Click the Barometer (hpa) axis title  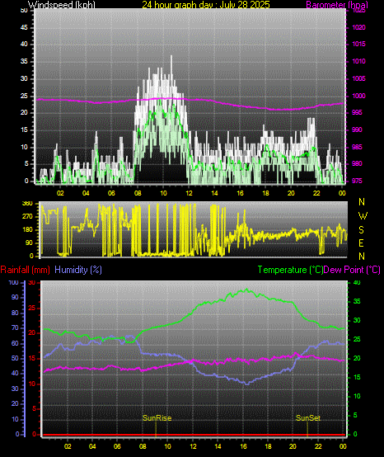(x=337, y=5)
